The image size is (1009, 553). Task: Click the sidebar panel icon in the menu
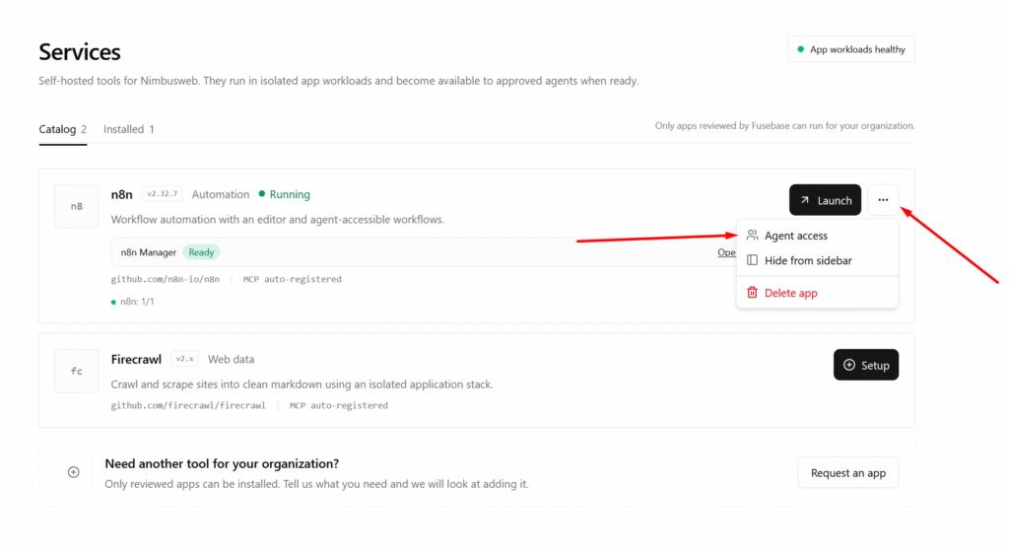[x=752, y=260]
